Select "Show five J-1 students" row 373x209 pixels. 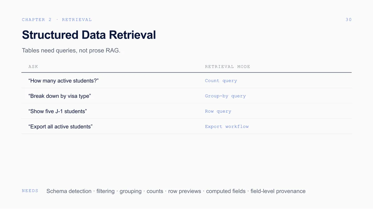click(x=186, y=111)
